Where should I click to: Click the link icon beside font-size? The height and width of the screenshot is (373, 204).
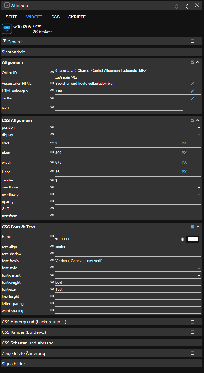[52, 289]
